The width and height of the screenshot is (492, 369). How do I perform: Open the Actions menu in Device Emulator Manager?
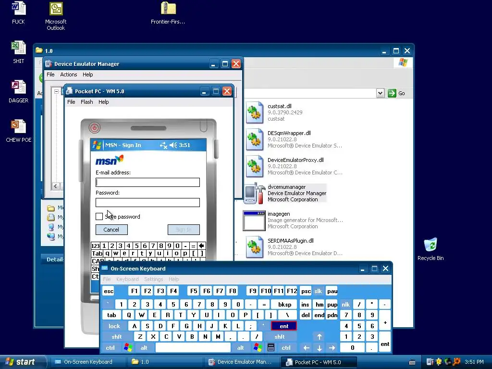pos(68,74)
